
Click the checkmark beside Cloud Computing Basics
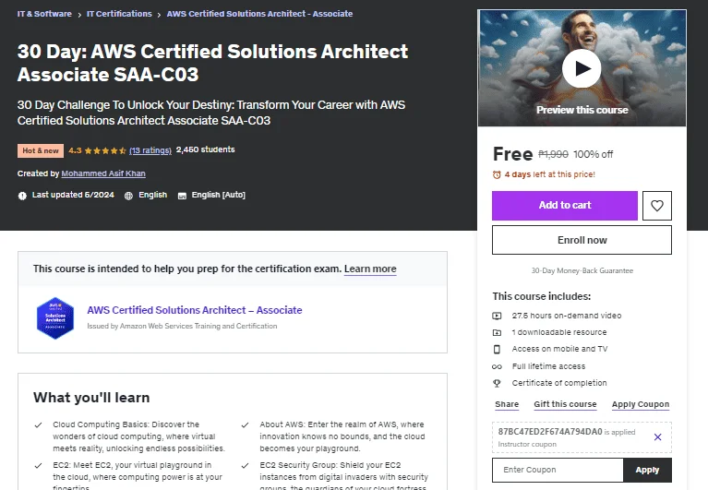(39, 425)
